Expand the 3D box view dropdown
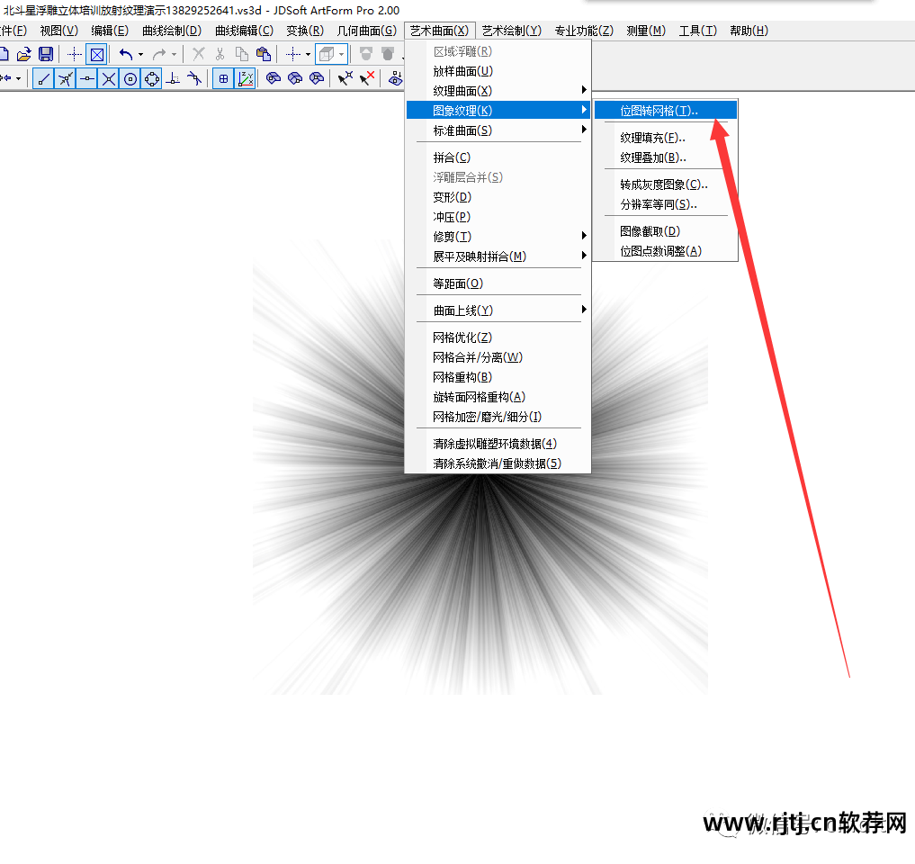Image resolution: width=915 pixels, height=864 pixels. coord(342,55)
